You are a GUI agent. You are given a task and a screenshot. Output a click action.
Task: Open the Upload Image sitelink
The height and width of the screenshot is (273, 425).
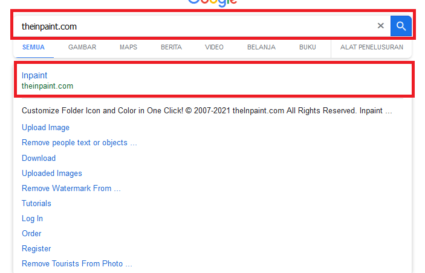pos(45,128)
